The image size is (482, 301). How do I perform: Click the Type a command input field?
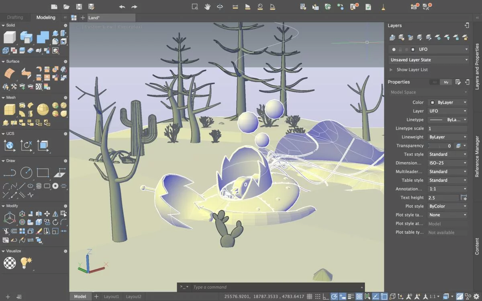[273, 287]
